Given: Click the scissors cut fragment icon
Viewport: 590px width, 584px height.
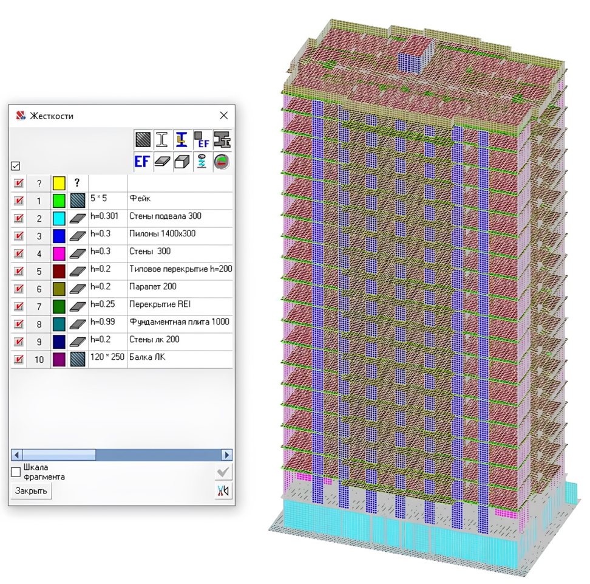Looking at the screenshot, I should point(223,491).
